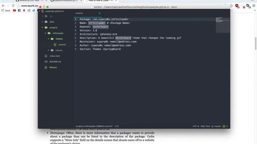The height and width of the screenshot is (144, 257).
Task: Click the repo icon beside superp0s.github.io
Action: pos(43,11)
